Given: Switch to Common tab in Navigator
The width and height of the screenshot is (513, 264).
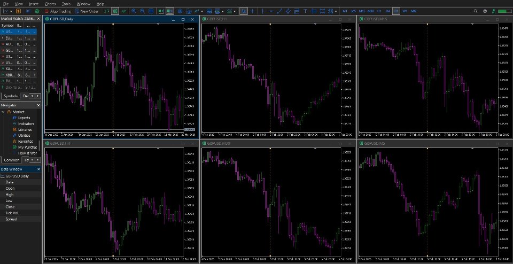Looking at the screenshot, I should click(11, 160).
